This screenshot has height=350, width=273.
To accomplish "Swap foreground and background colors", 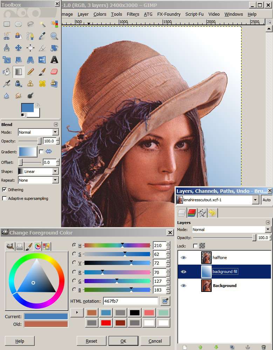I will [x=38, y=105].
